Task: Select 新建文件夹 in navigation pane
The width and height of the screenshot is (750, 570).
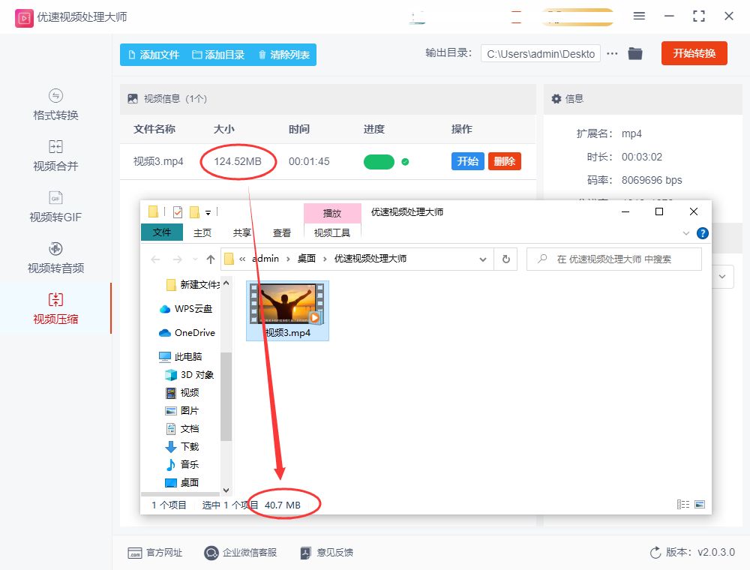Action: 192,285
